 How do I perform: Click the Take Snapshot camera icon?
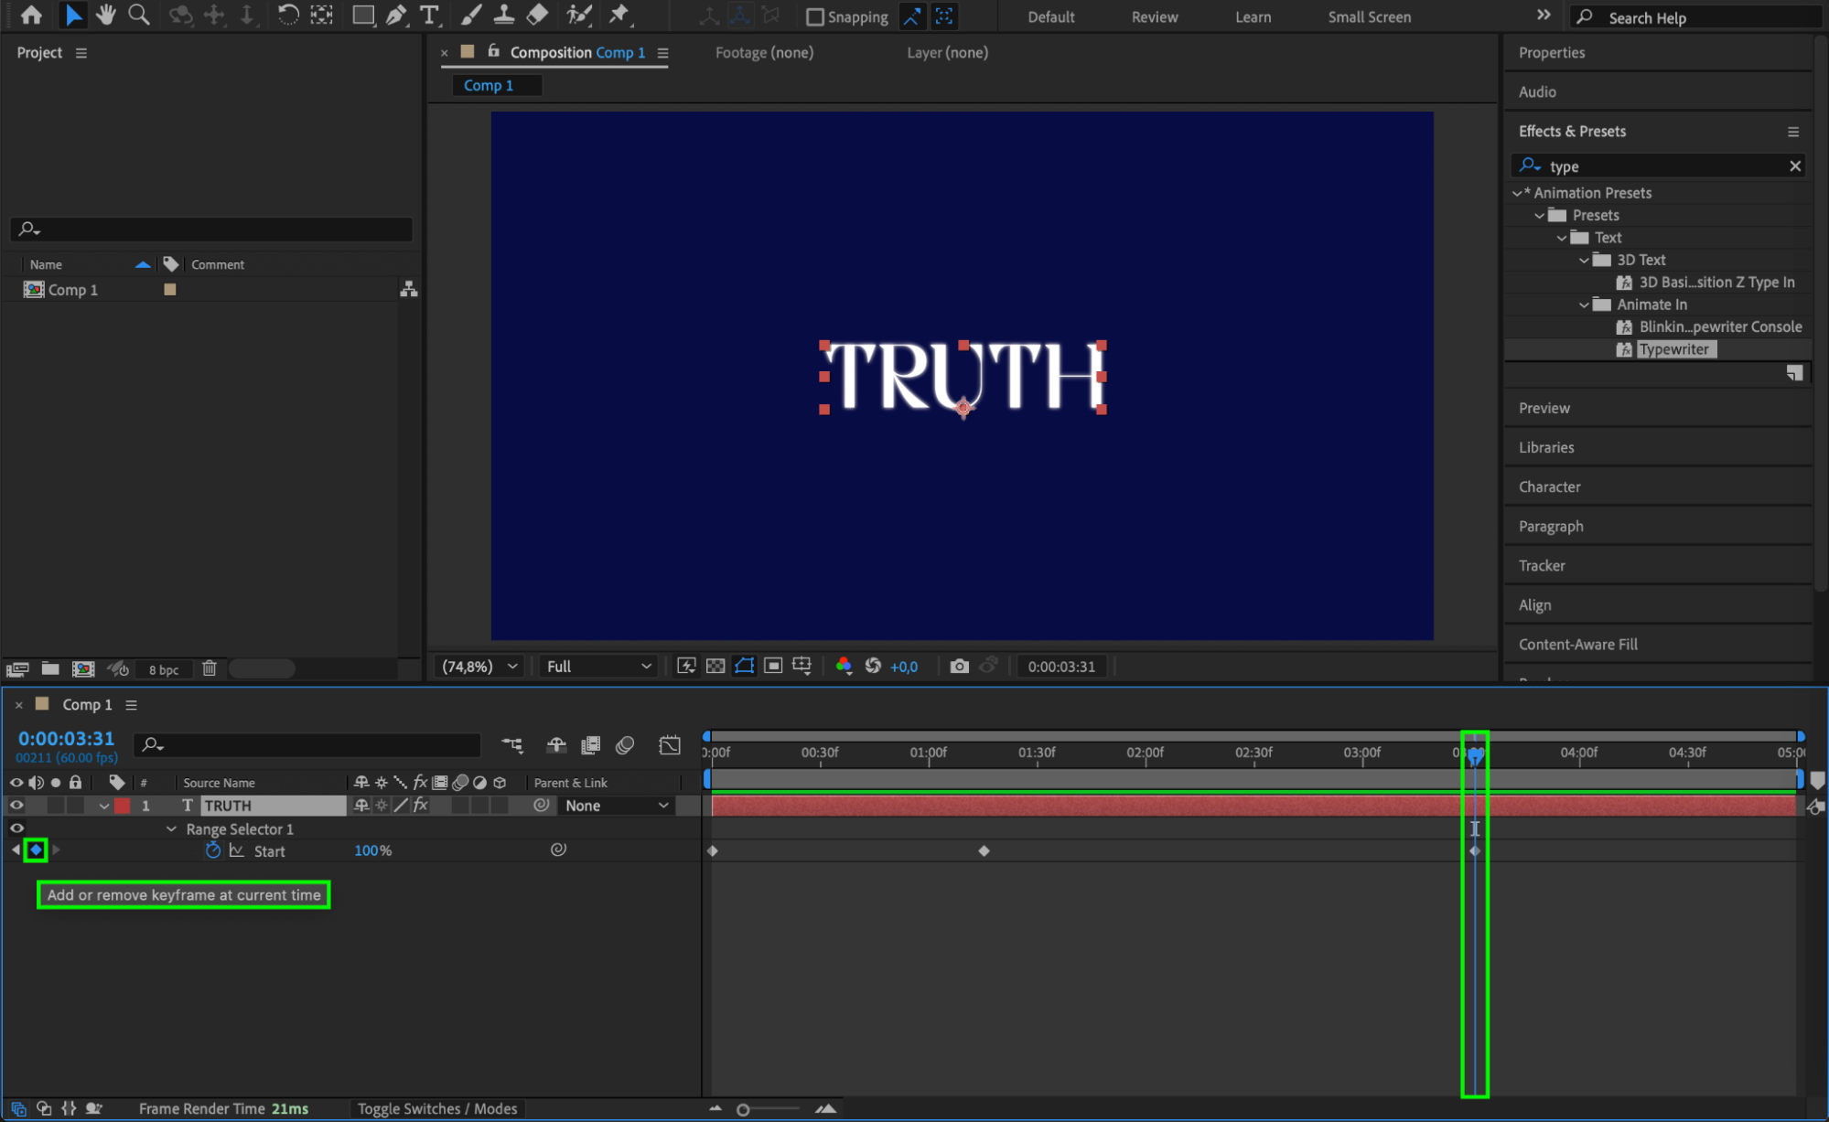[x=958, y=667]
